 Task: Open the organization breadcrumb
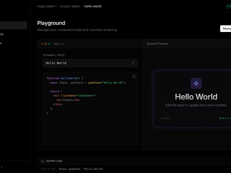tap(46, 6)
